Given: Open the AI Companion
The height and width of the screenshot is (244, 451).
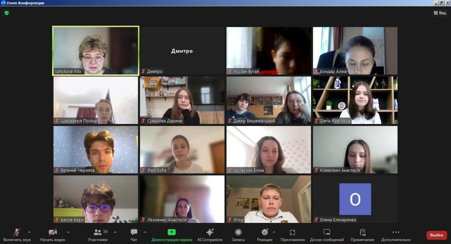Looking at the screenshot, I should pyautogui.click(x=210, y=235).
